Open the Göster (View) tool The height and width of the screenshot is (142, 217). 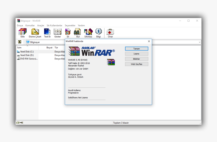coord(58,32)
